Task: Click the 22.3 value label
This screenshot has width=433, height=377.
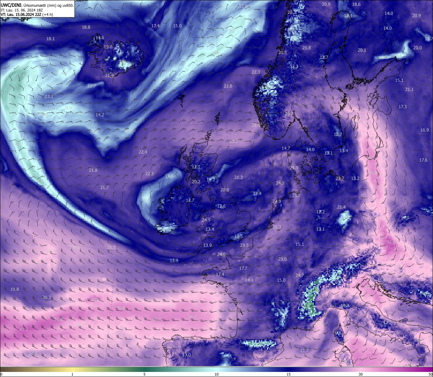Action: pos(256,72)
